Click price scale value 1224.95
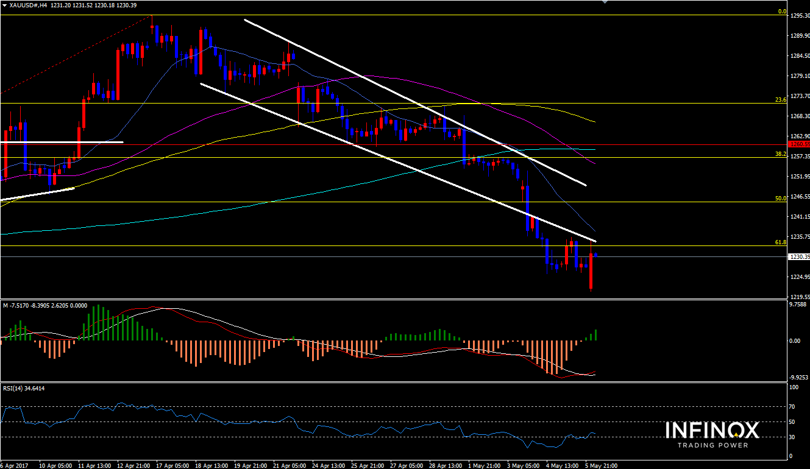Viewport: 810px width, 469px height. [x=800, y=277]
